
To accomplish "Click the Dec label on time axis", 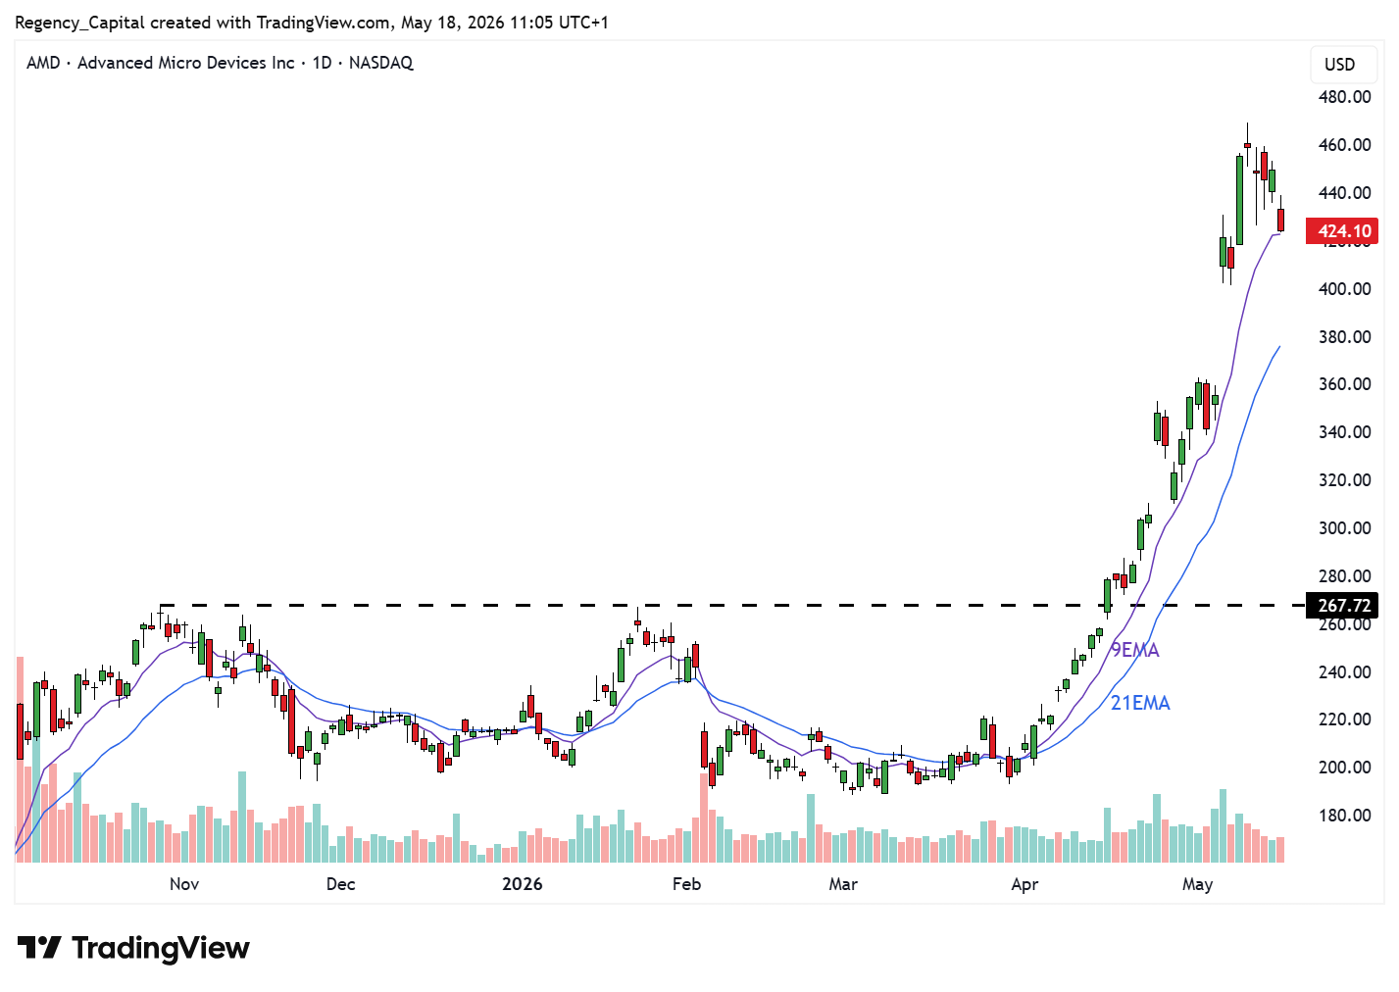I will pos(340,884).
